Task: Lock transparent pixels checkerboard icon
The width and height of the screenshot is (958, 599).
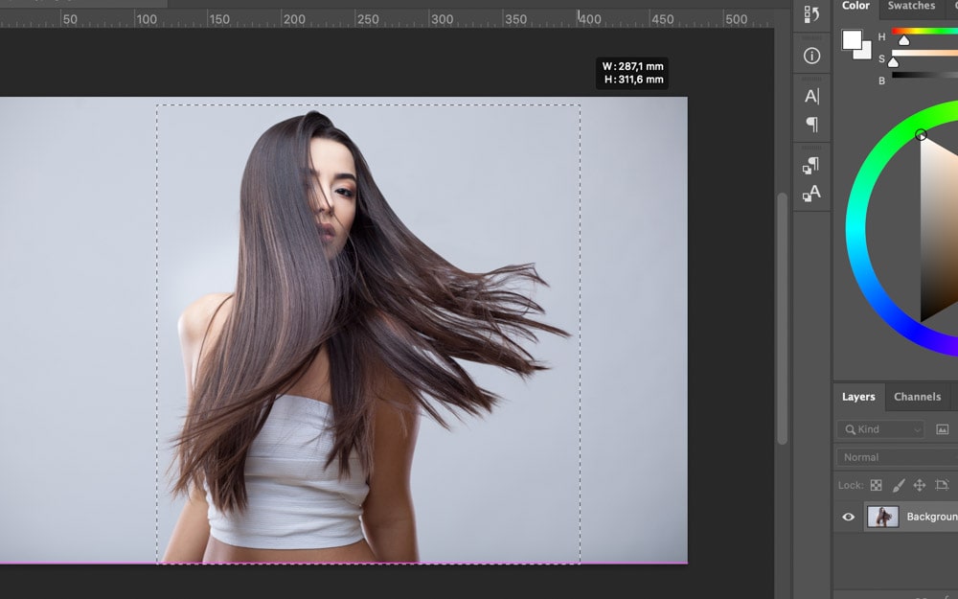Action: tap(877, 485)
